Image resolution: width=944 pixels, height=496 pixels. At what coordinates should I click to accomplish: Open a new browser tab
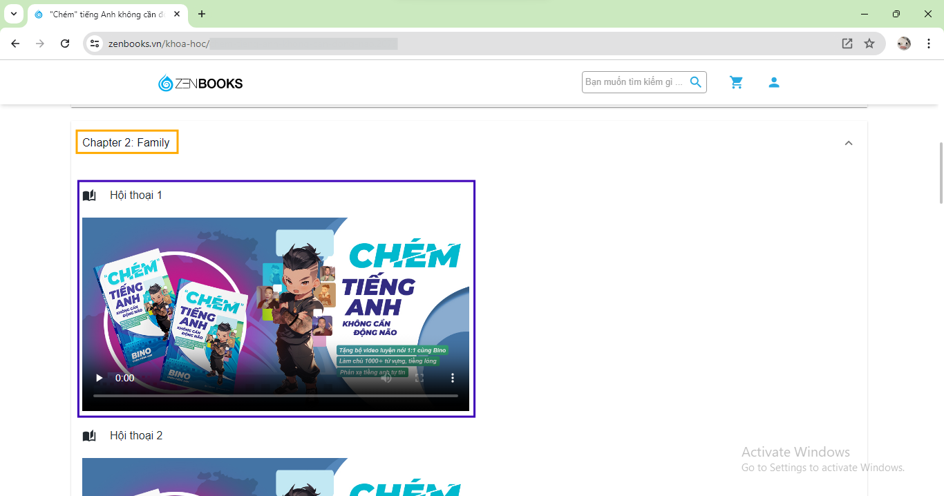click(202, 14)
